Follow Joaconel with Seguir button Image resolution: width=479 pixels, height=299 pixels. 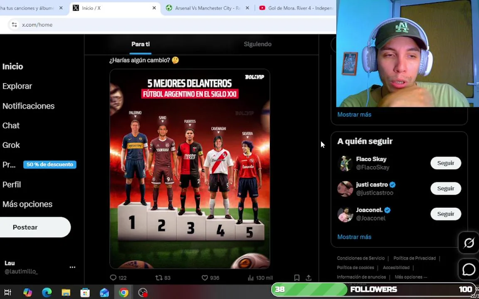click(x=446, y=214)
